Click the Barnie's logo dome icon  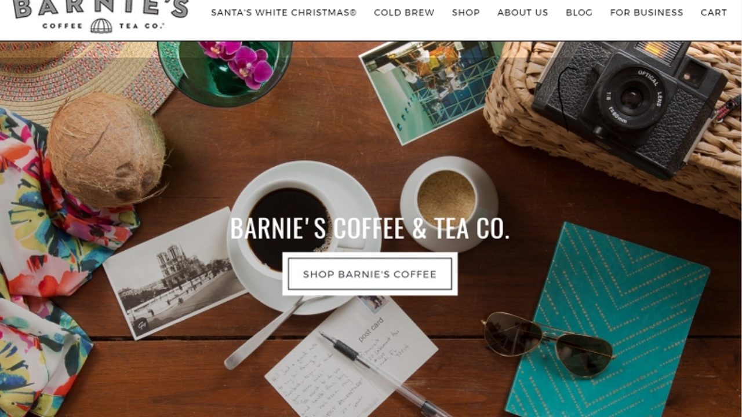[101, 25]
